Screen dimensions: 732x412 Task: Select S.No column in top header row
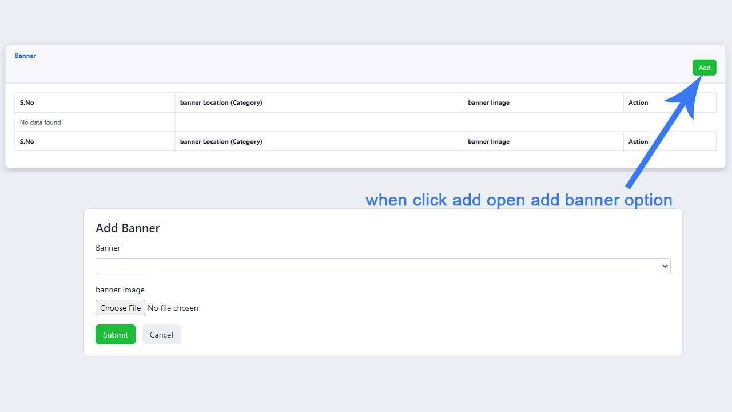coord(27,103)
